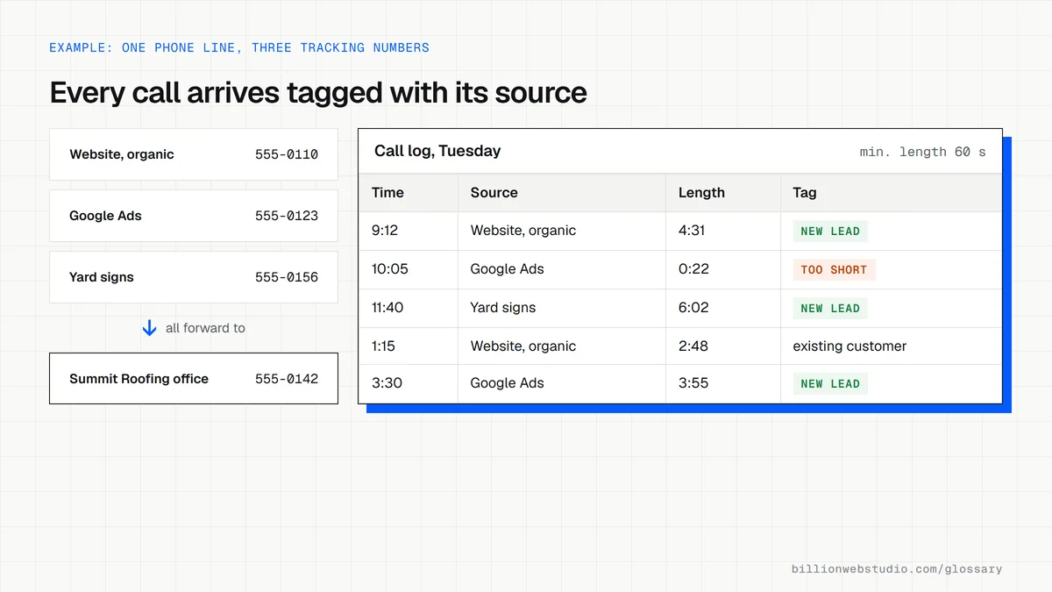Click the NEW LEAD tag in the 3:30 row

tap(830, 383)
